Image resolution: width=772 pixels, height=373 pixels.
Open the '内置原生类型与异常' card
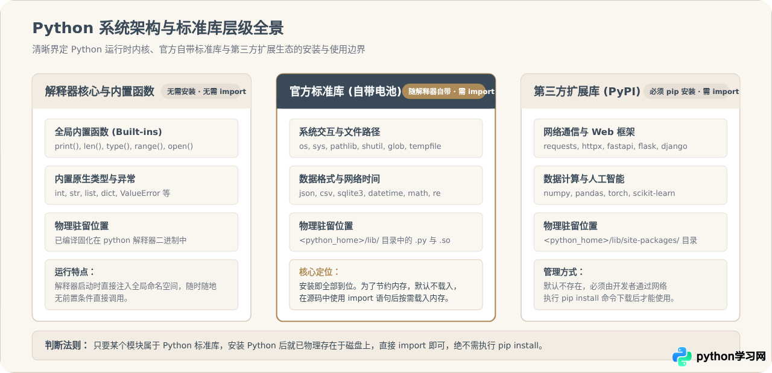tap(142, 185)
